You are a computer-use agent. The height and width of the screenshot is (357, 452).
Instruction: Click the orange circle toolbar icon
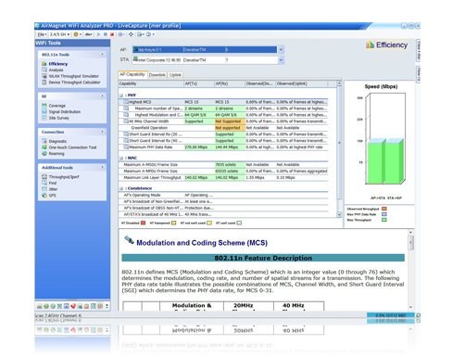pos(76,34)
